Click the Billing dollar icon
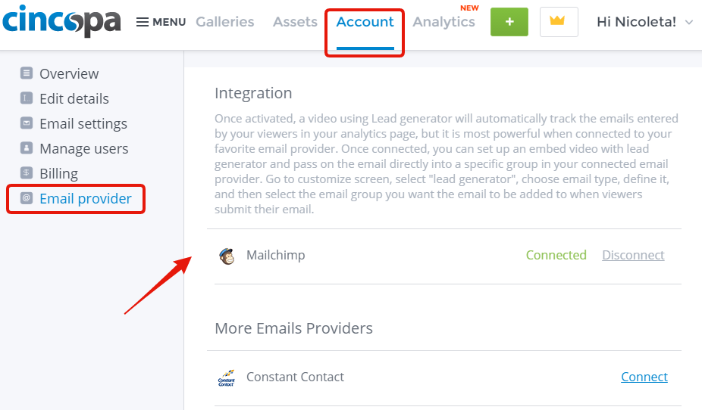This screenshot has height=410, width=702. click(x=27, y=172)
